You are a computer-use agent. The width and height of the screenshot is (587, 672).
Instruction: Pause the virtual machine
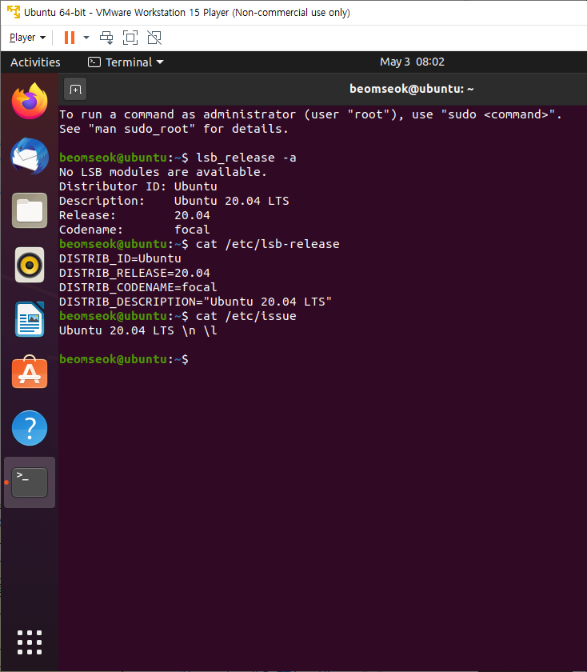[70, 38]
